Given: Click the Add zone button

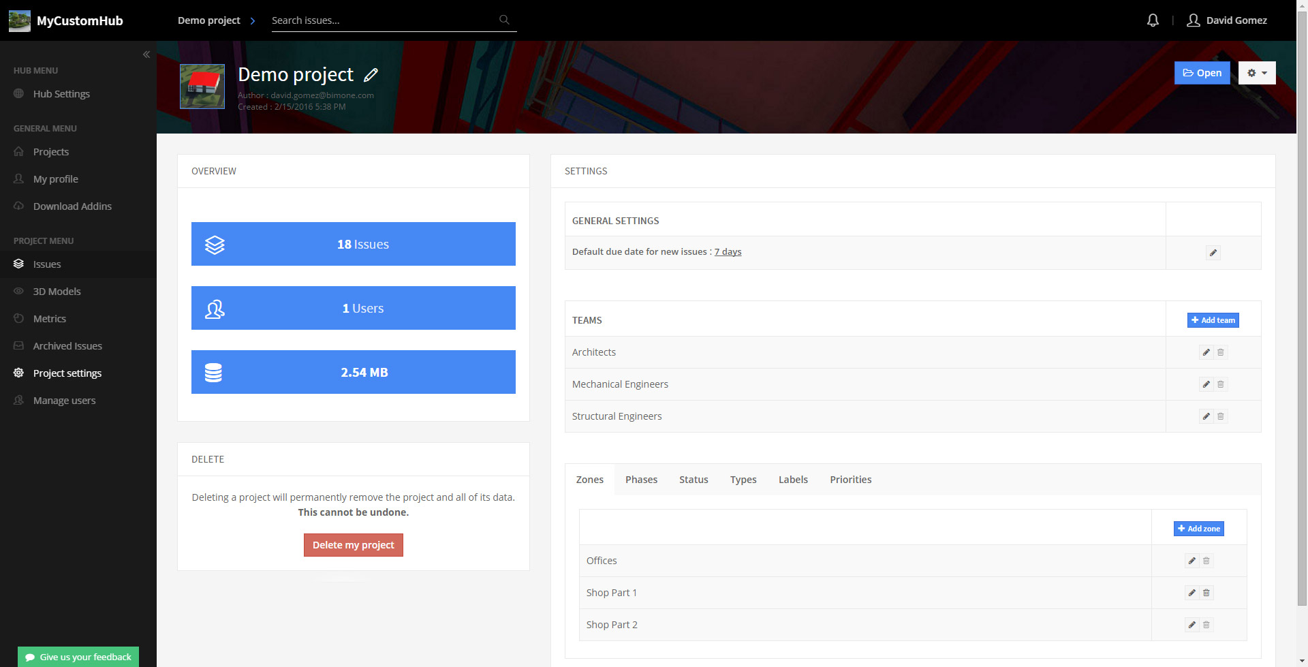Looking at the screenshot, I should pyautogui.click(x=1198, y=529).
